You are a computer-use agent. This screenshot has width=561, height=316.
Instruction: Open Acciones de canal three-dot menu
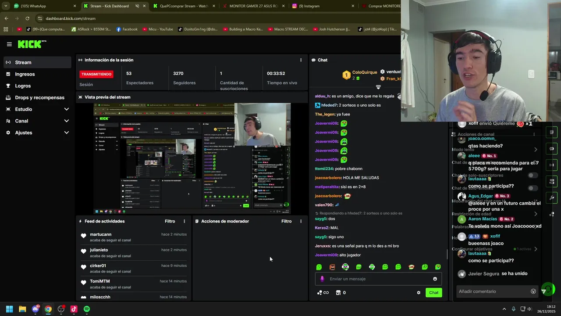point(534,134)
